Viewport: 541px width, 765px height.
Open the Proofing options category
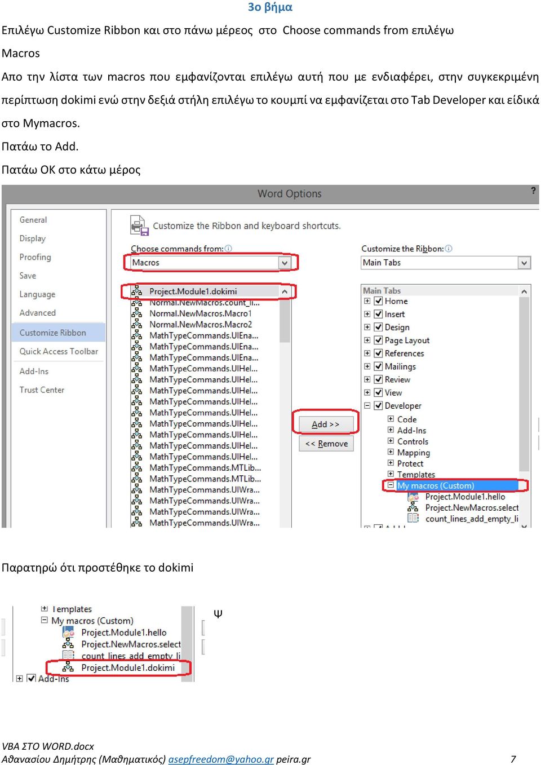(35, 257)
